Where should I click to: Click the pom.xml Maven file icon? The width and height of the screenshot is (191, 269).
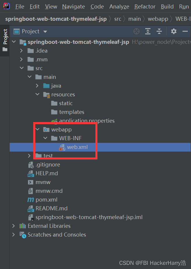[x=31, y=200]
